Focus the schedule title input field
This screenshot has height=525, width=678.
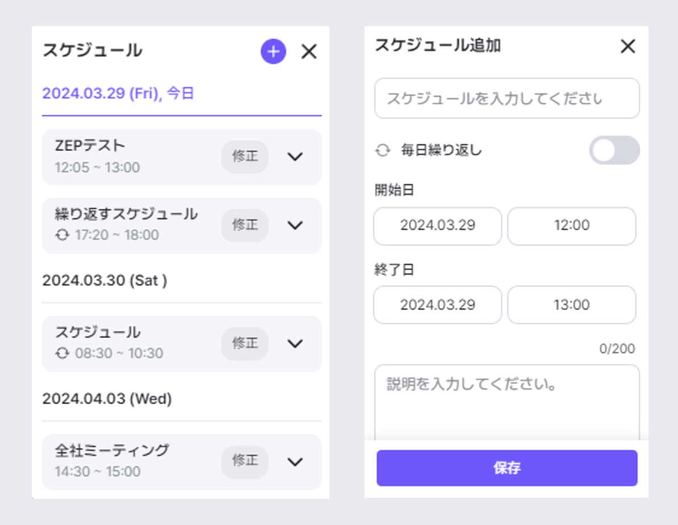click(x=507, y=99)
